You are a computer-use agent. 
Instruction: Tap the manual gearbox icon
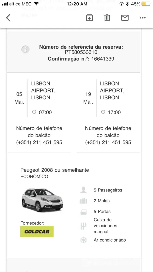(83, 226)
